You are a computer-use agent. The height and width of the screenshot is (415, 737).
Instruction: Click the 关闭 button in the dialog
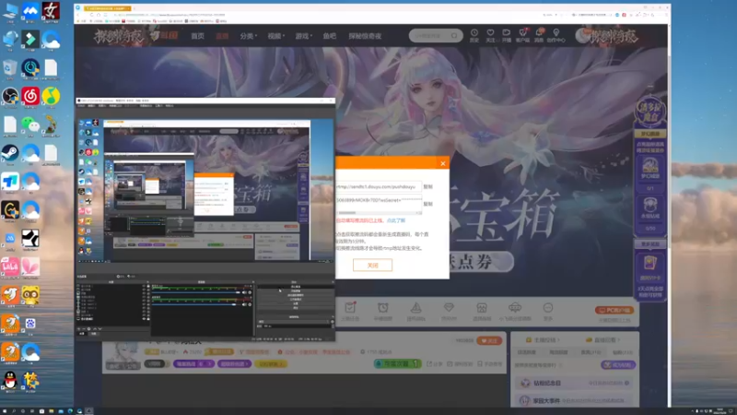(372, 265)
